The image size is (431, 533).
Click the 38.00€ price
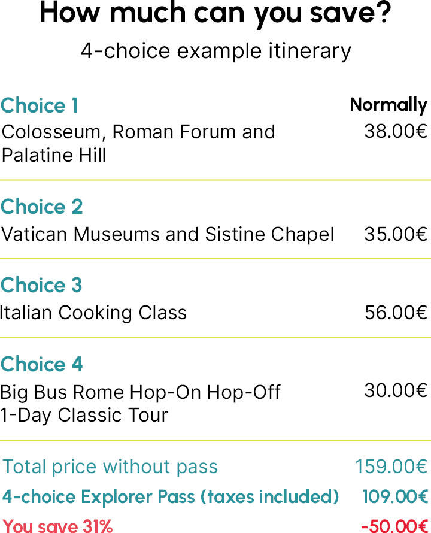(x=396, y=131)
